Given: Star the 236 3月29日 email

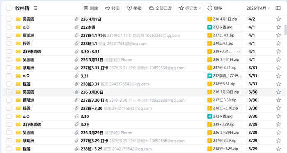Looking at the screenshot, I should 278,132.
